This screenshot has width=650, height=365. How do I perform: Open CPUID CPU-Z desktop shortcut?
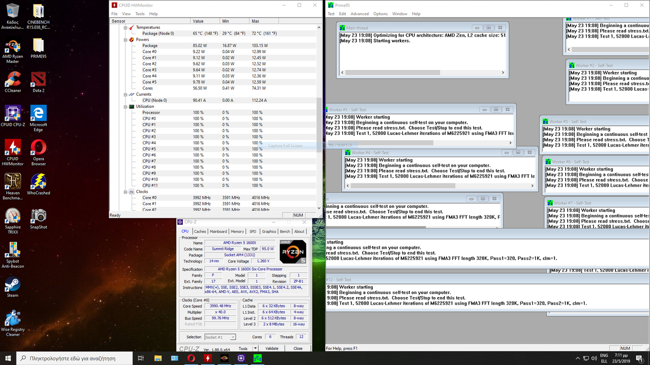pyautogui.click(x=13, y=116)
